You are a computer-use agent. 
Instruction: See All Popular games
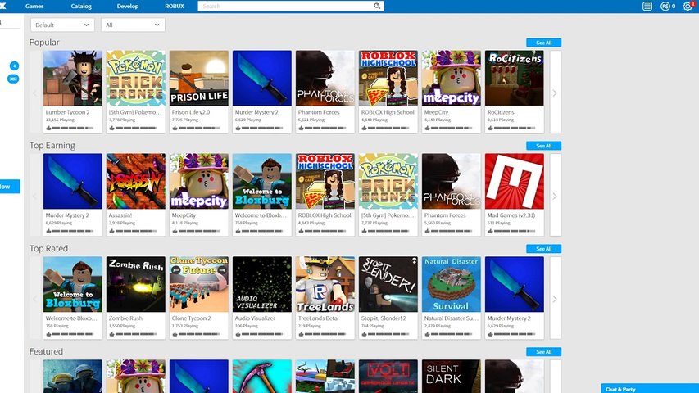tap(543, 43)
